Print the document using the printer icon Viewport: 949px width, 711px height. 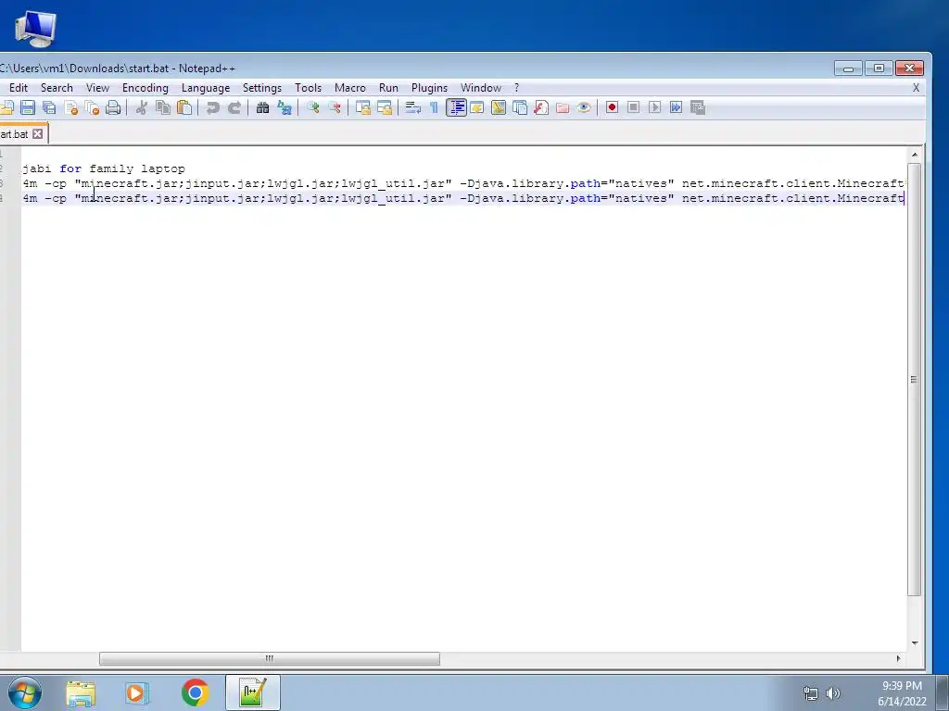(113, 107)
